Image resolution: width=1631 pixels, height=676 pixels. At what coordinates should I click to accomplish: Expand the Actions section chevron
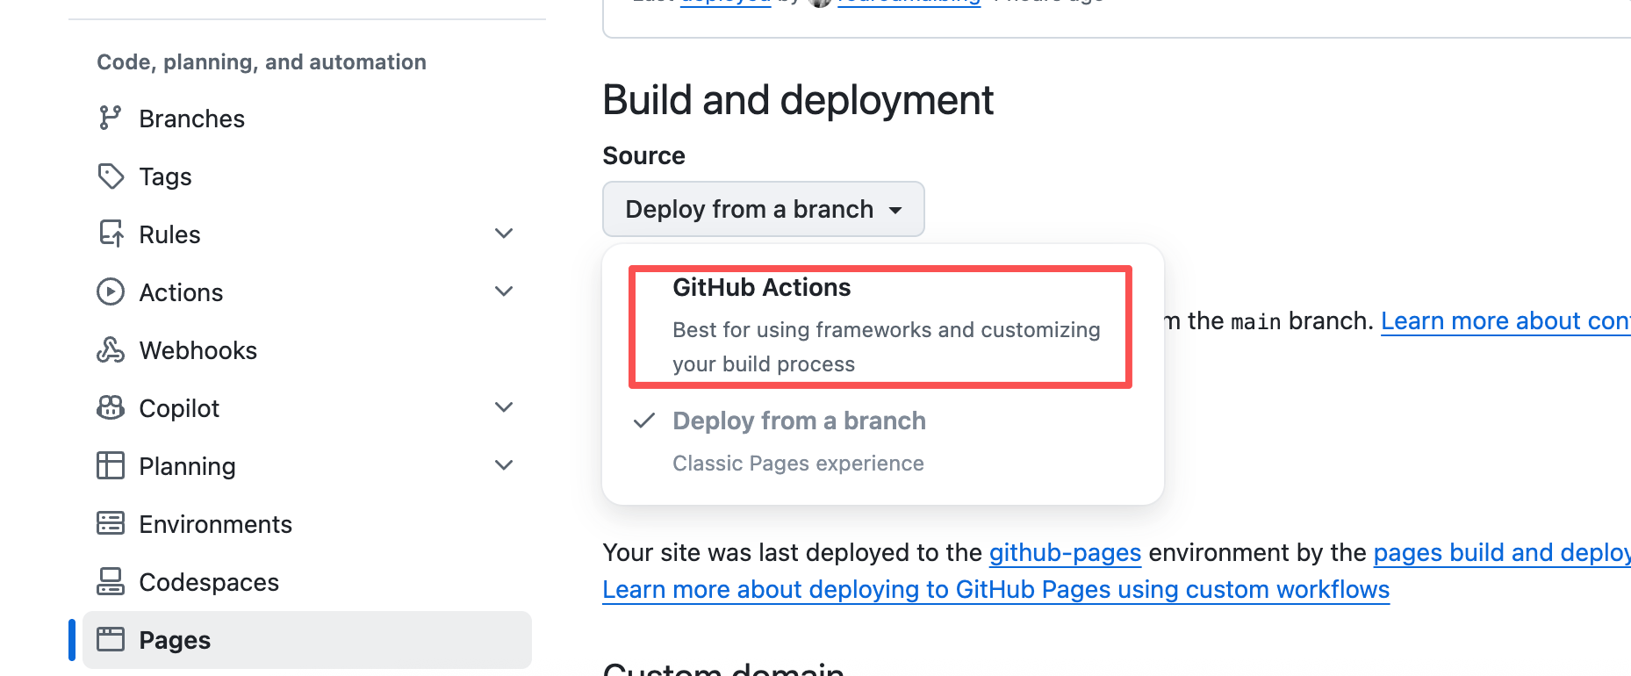coord(504,291)
